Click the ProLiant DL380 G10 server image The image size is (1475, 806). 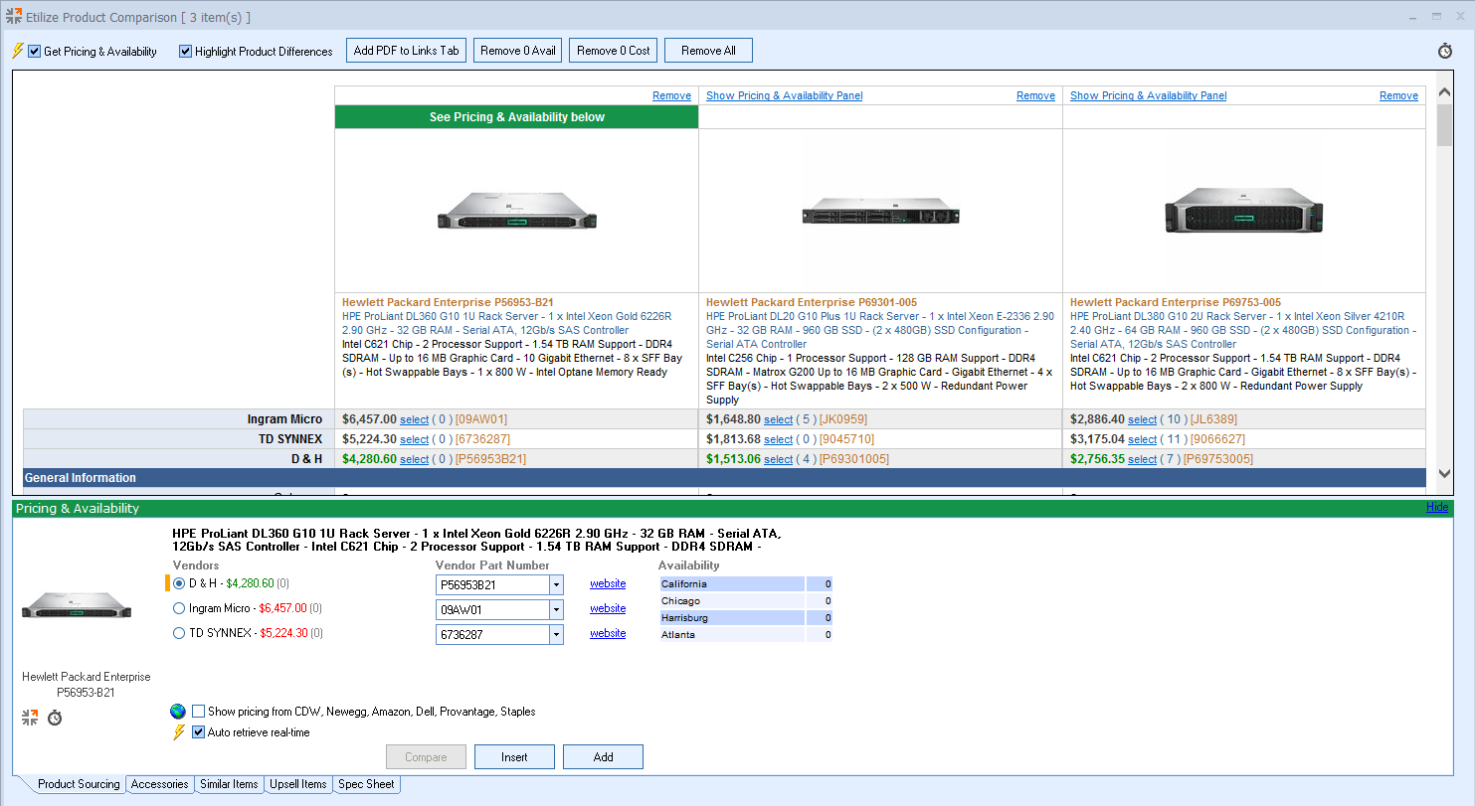pos(1243,210)
